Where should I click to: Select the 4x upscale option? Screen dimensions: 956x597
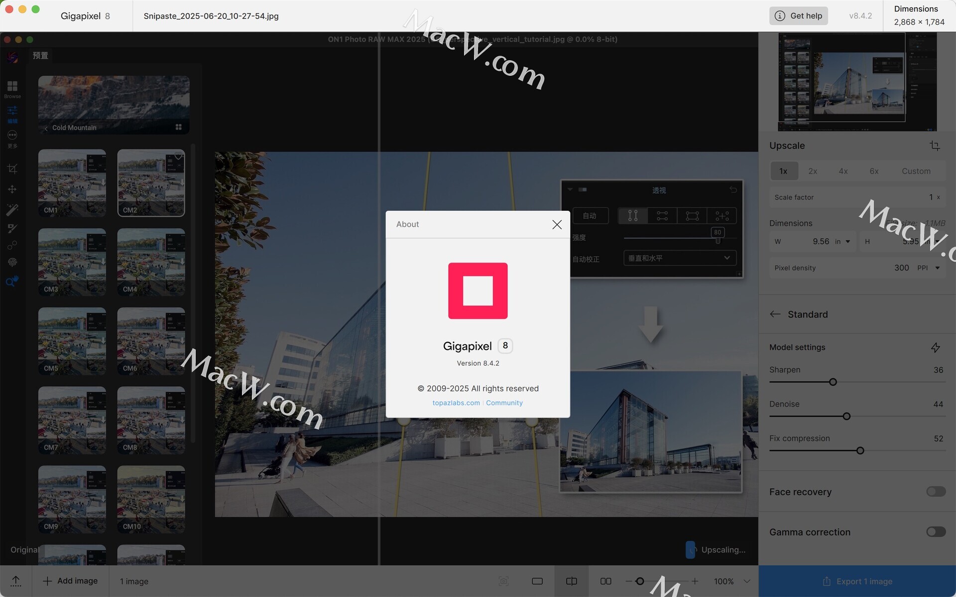pyautogui.click(x=843, y=171)
